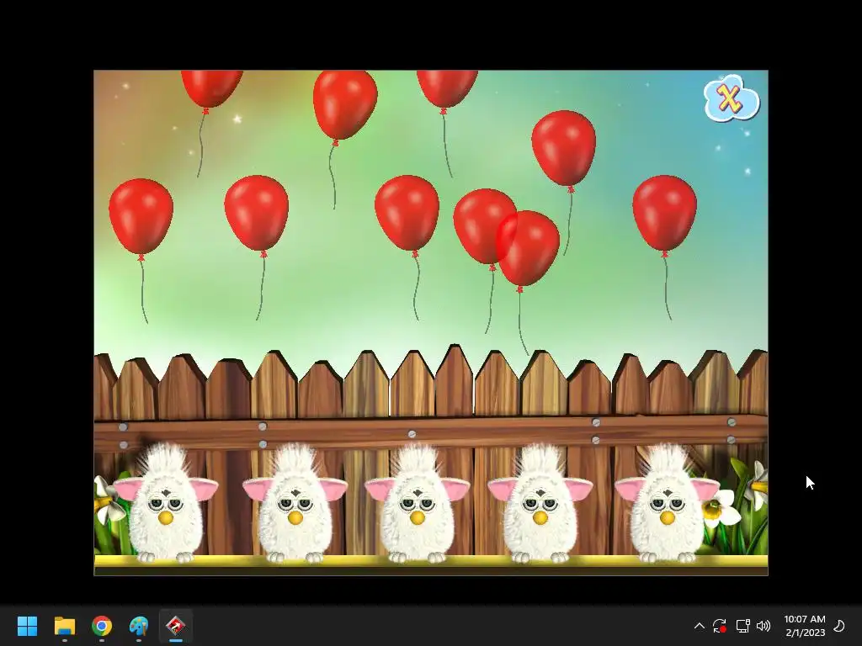
Task: Launch Google Chrome from the taskbar
Action: (x=102, y=626)
